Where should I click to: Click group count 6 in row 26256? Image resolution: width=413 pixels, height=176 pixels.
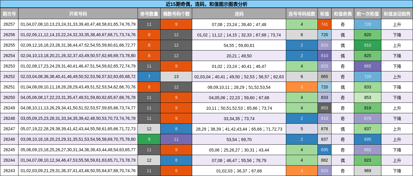click(302, 35)
